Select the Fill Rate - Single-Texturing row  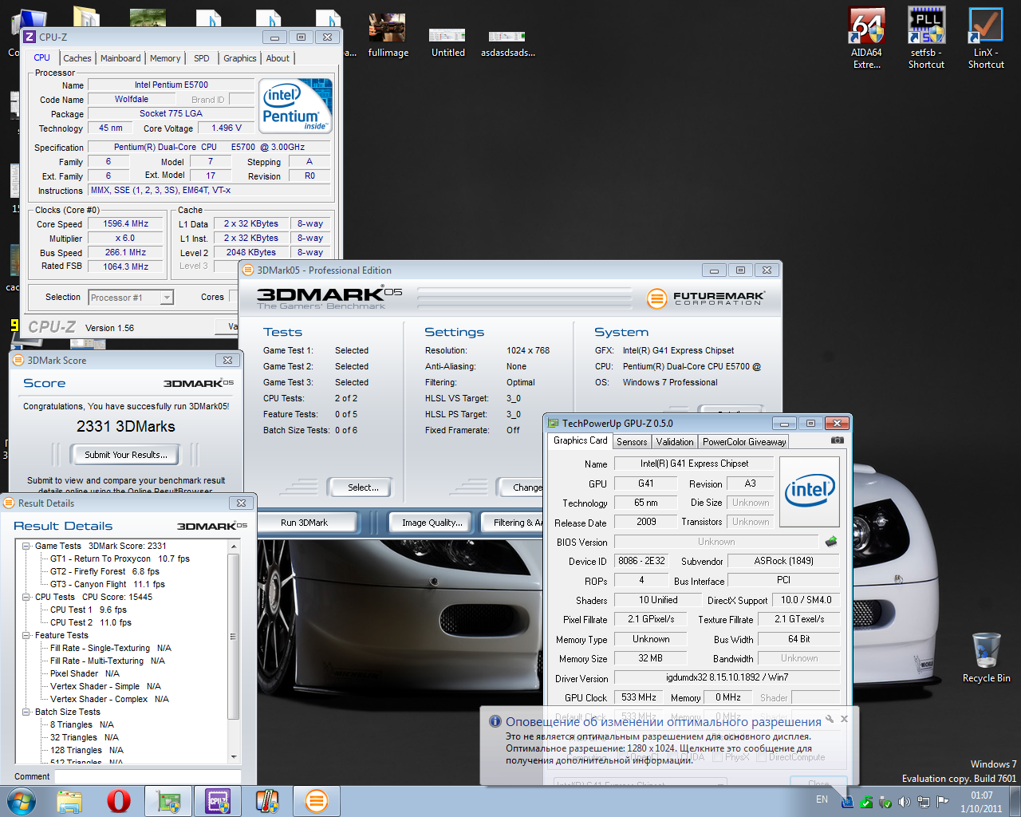(111, 649)
